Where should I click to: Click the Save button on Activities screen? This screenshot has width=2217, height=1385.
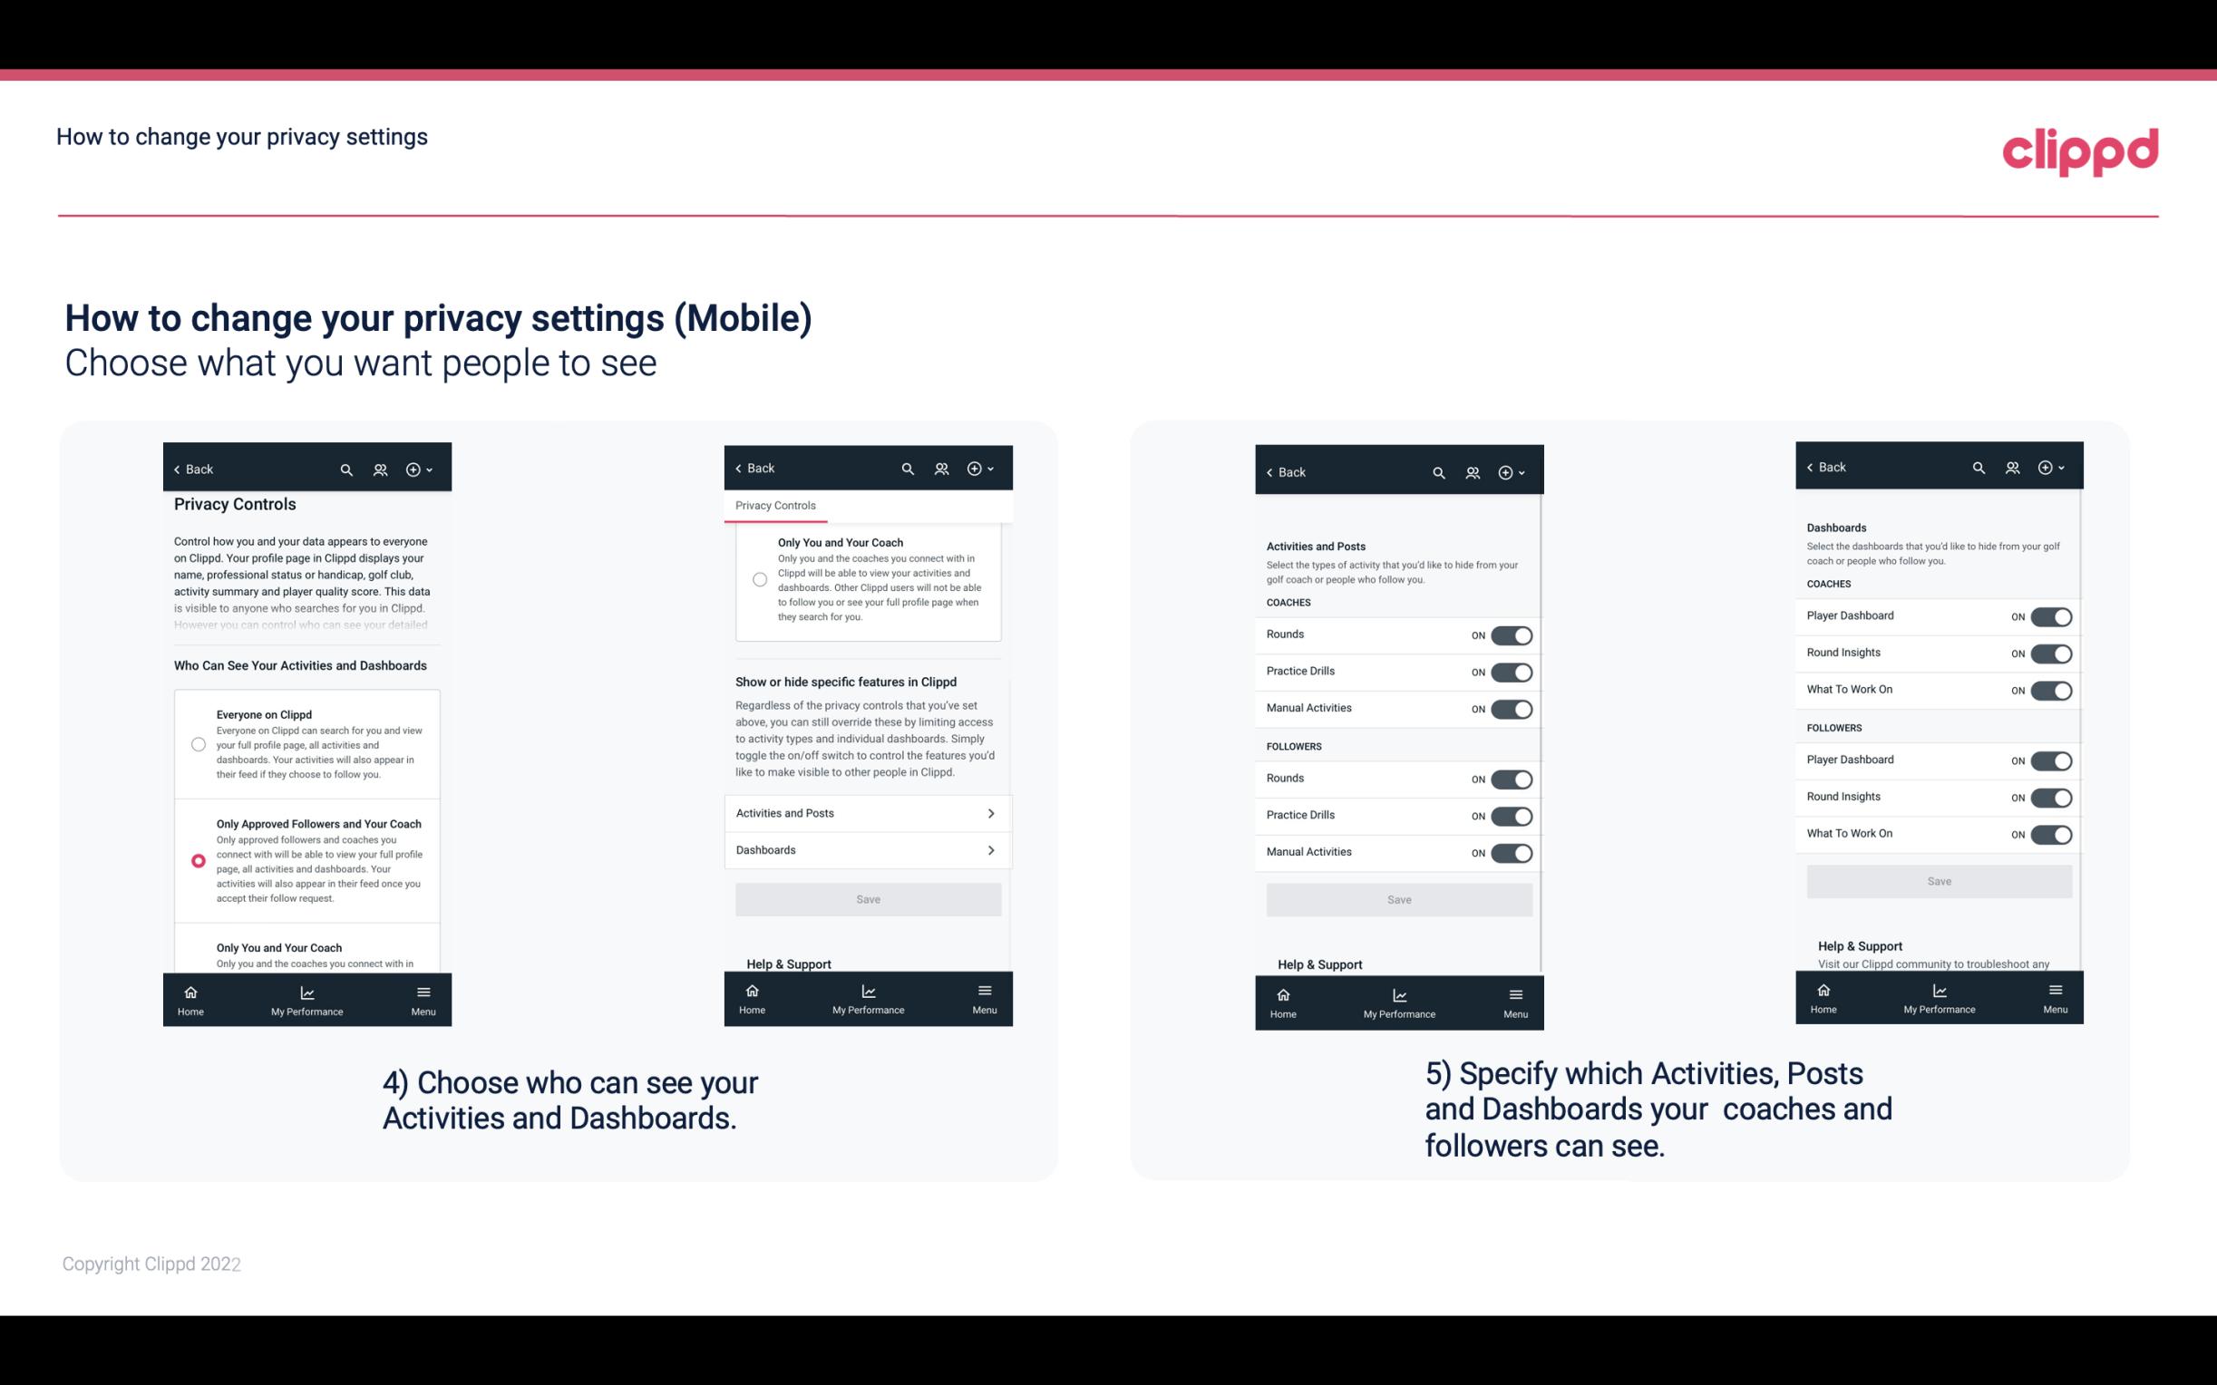tap(1398, 896)
